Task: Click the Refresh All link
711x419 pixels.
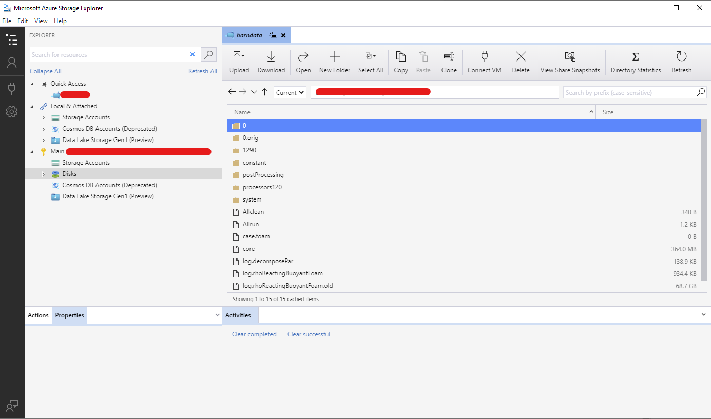Action: (203, 71)
